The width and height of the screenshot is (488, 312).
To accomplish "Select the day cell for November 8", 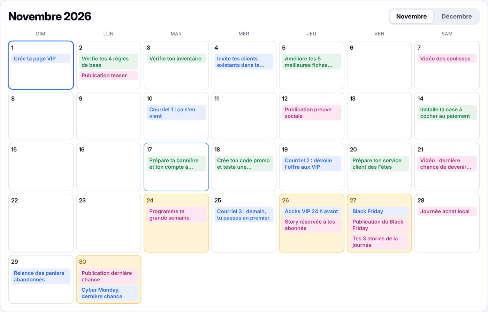I will (41, 116).
